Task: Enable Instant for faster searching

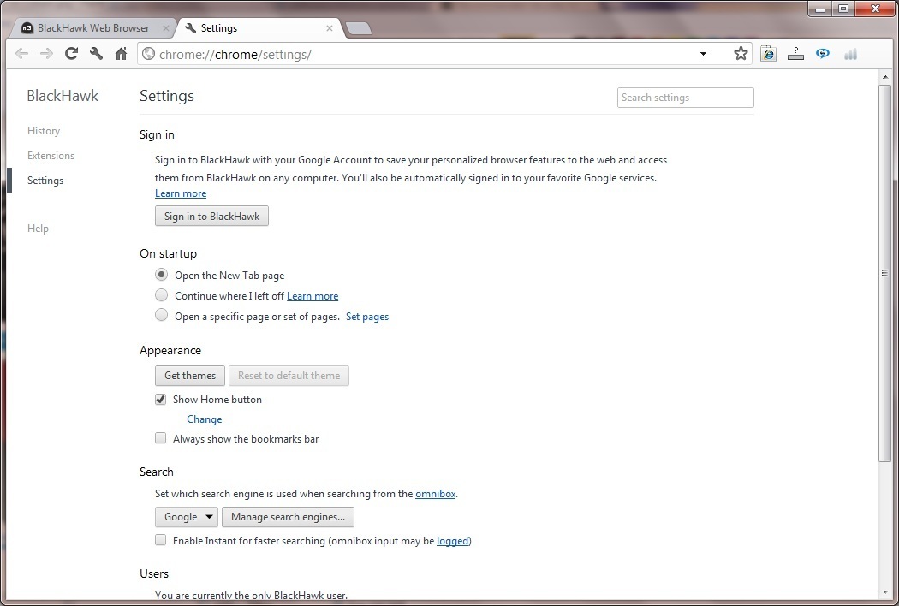Action: tap(161, 540)
